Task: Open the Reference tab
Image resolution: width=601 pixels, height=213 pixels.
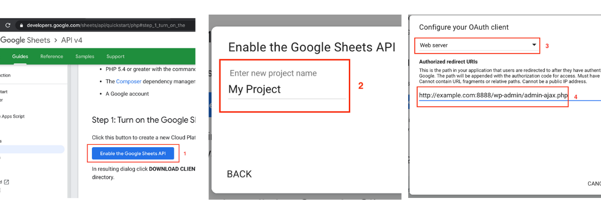Action: 52,56
